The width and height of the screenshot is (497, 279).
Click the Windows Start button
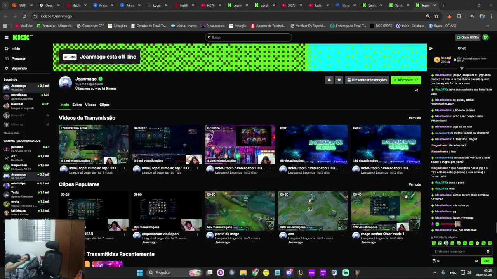139,272
